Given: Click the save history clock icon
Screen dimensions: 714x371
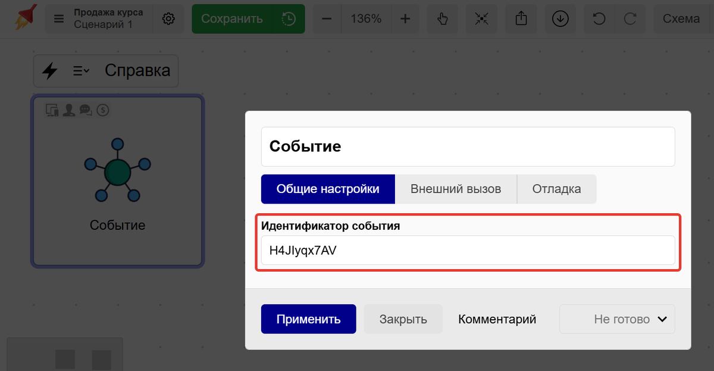Looking at the screenshot, I should pyautogui.click(x=289, y=19).
